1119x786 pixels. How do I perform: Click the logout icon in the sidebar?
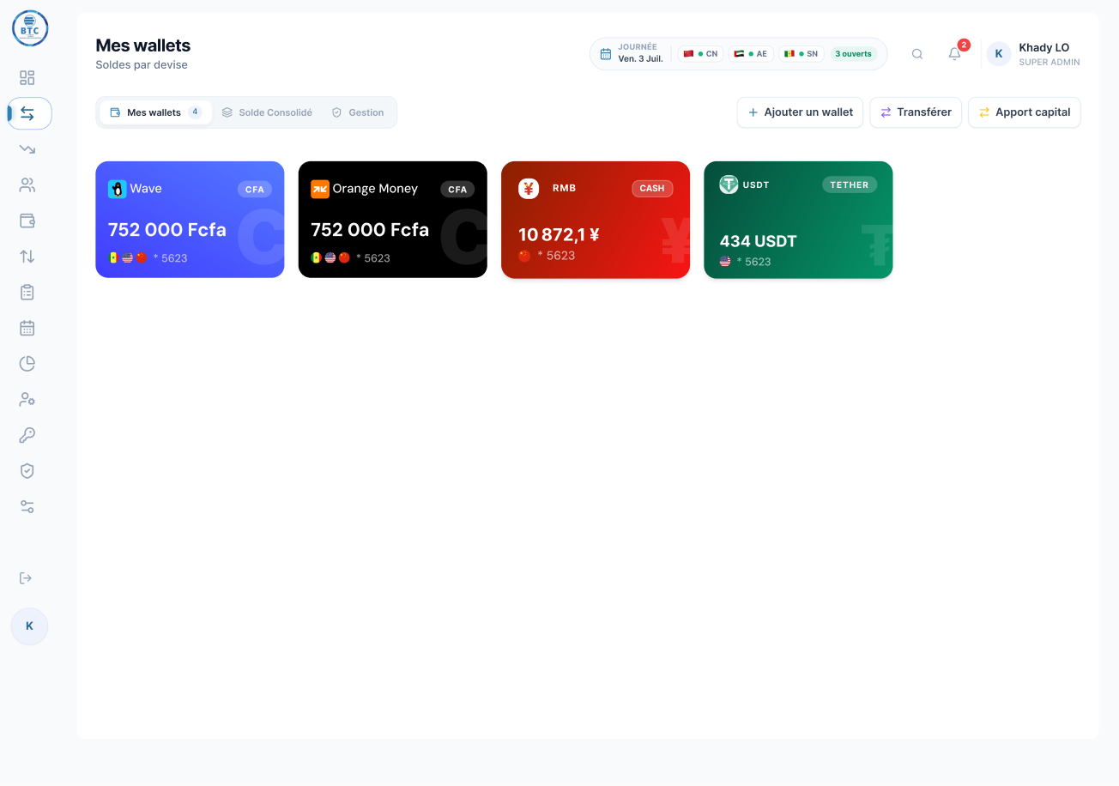[26, 578]
